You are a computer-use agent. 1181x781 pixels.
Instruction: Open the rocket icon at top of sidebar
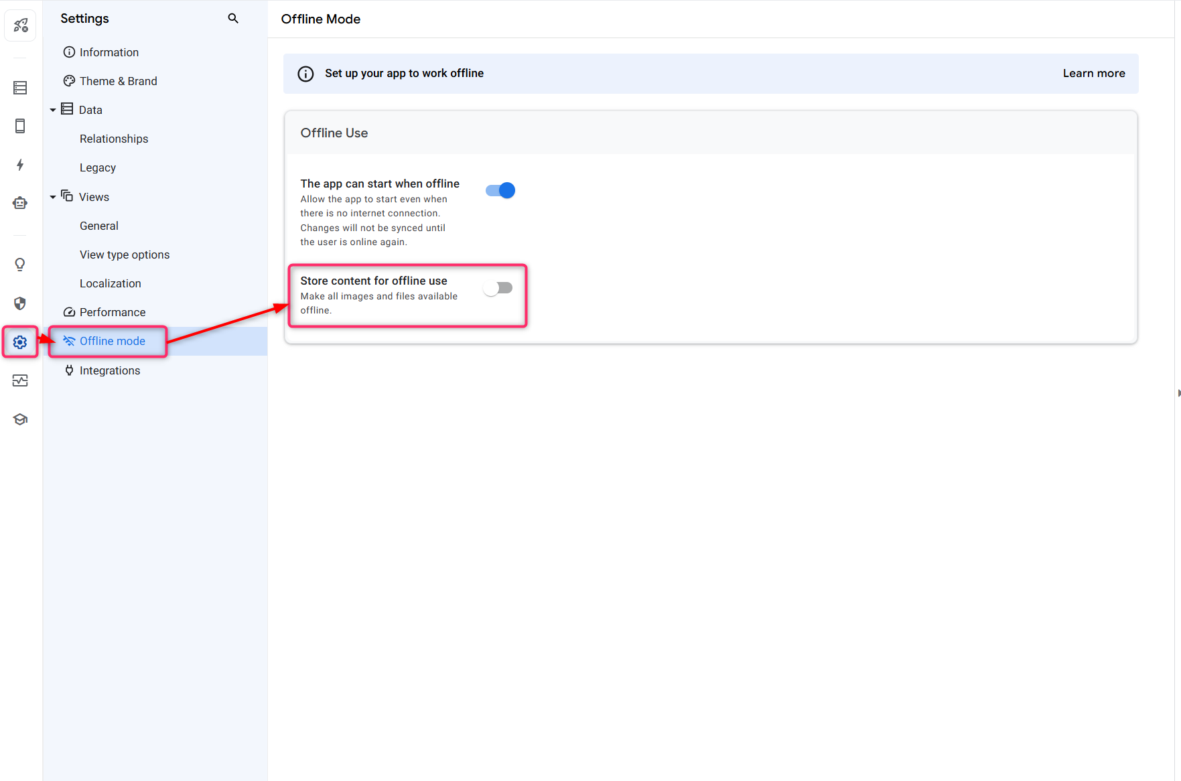20,25
